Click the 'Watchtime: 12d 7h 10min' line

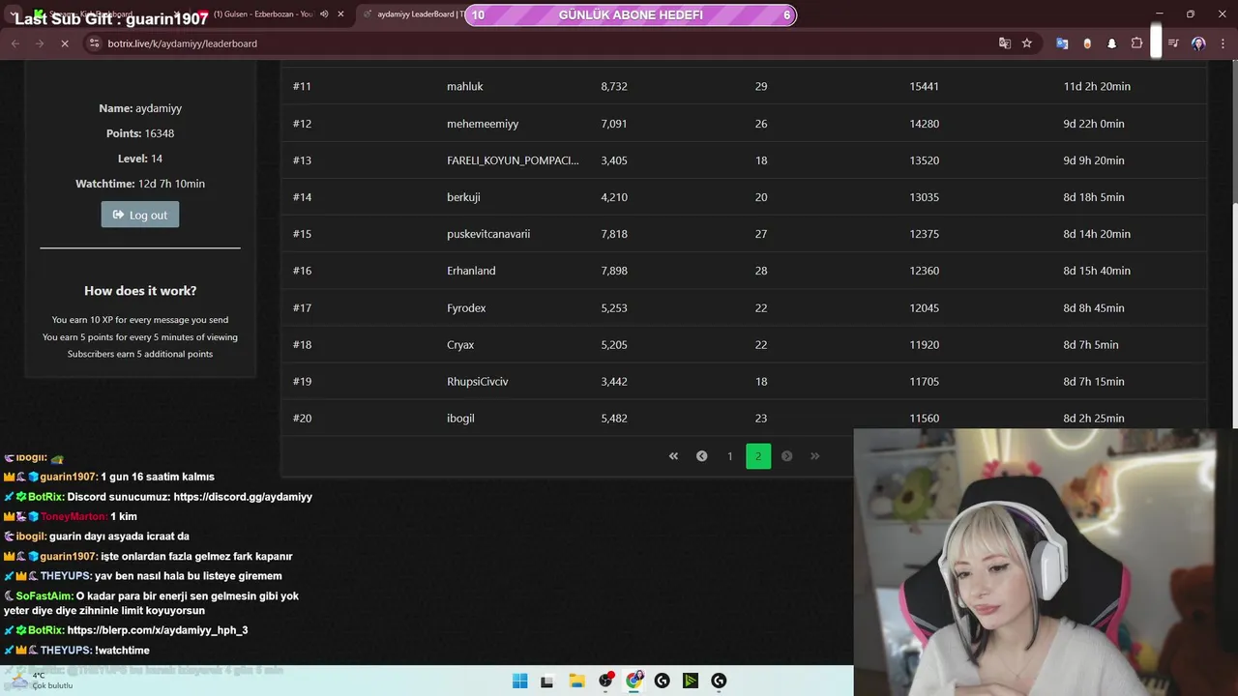[x=140, y=184]
